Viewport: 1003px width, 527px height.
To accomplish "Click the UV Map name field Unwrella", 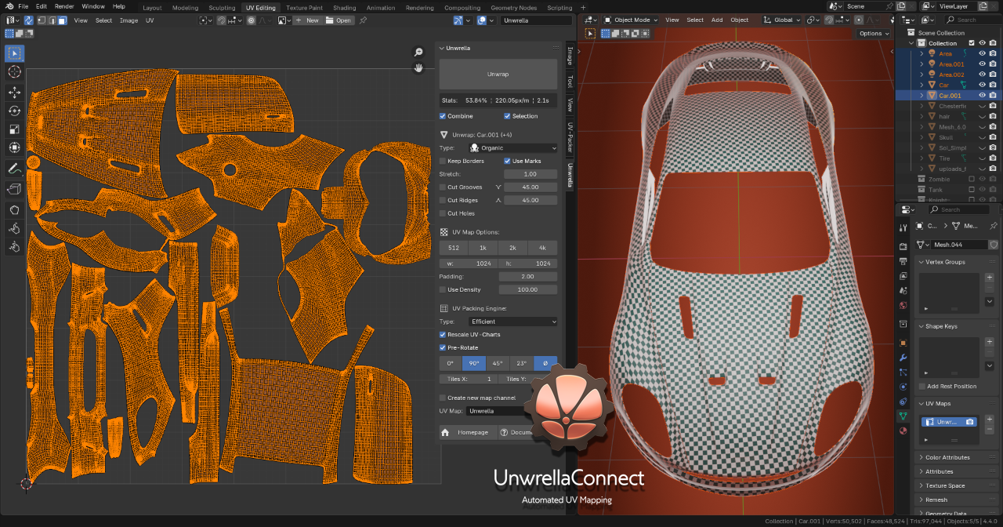I will point(498,411).
